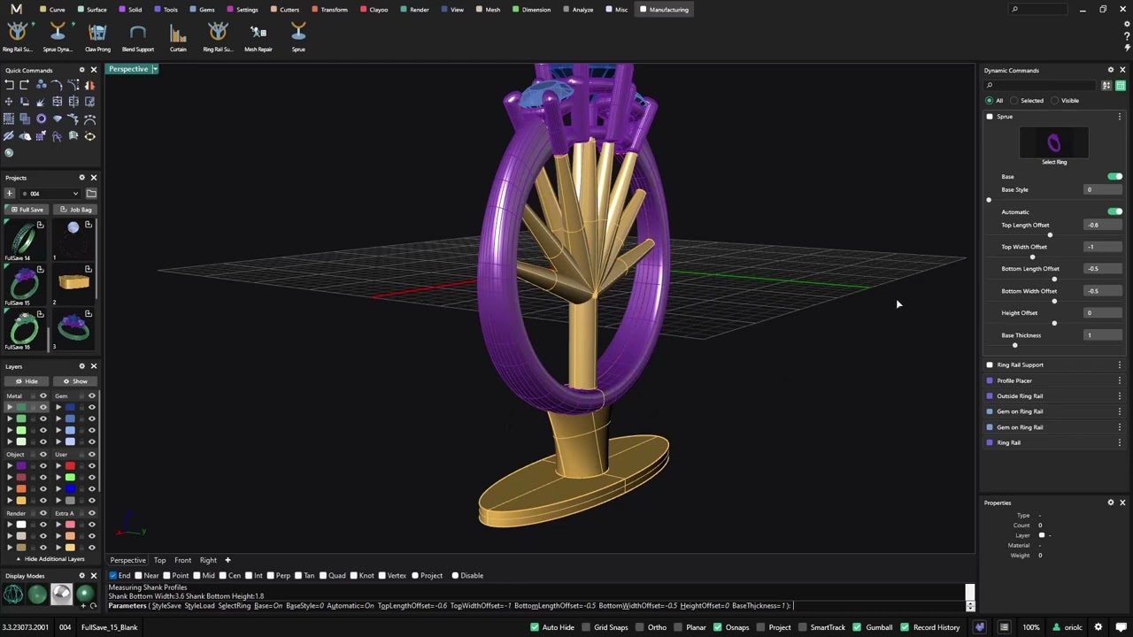Click red User layer color swatch
Screen dimensions: 1133x637
coord(70,465)
